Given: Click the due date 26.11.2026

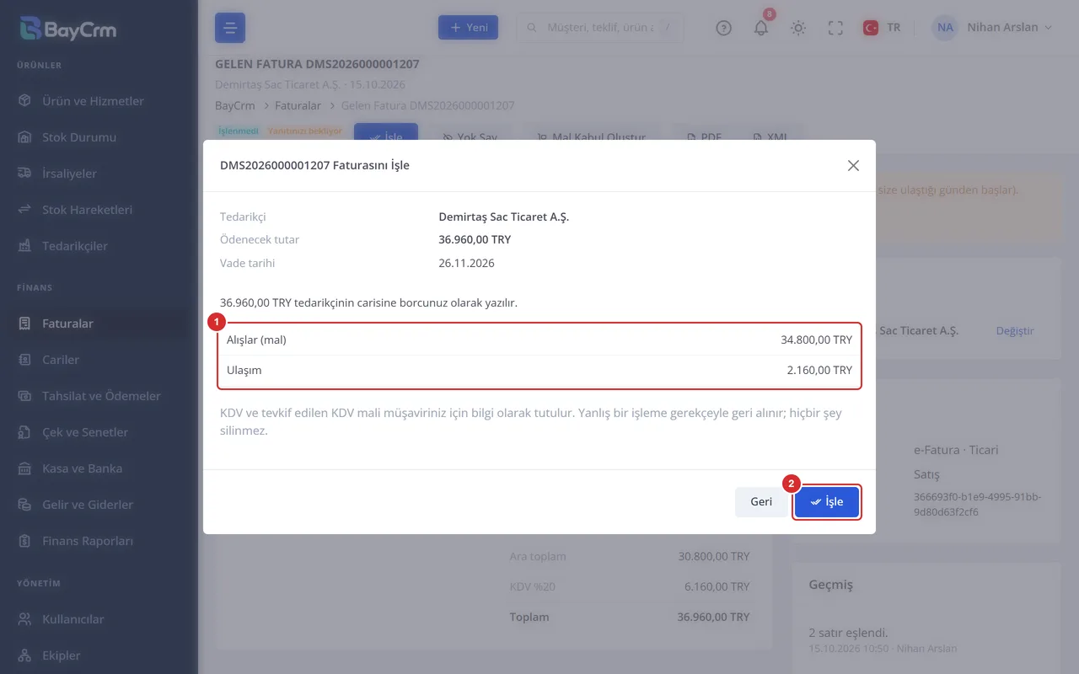Looking at the screenshot, I should (x=467, y=263).
